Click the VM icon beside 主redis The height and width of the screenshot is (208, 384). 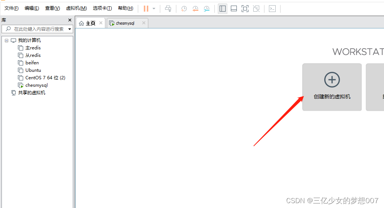21,48
